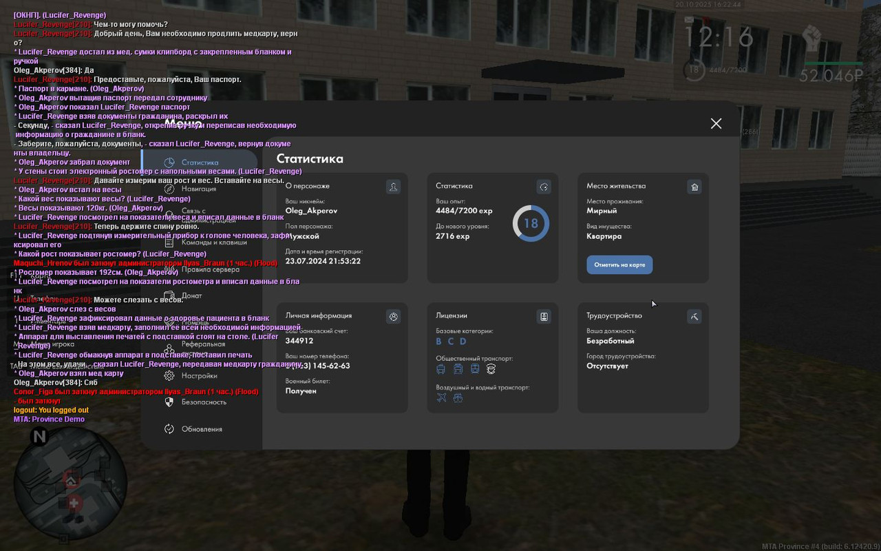The width and height of the screenshot is (881, 551).
Task: Click the person icon in О персонаже card
Action: pos(393,187)
